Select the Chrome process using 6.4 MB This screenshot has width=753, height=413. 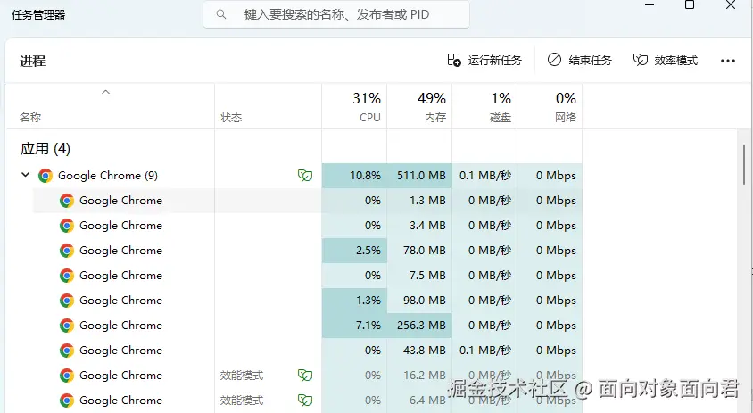pyautogui.click(x=307, y=400)
